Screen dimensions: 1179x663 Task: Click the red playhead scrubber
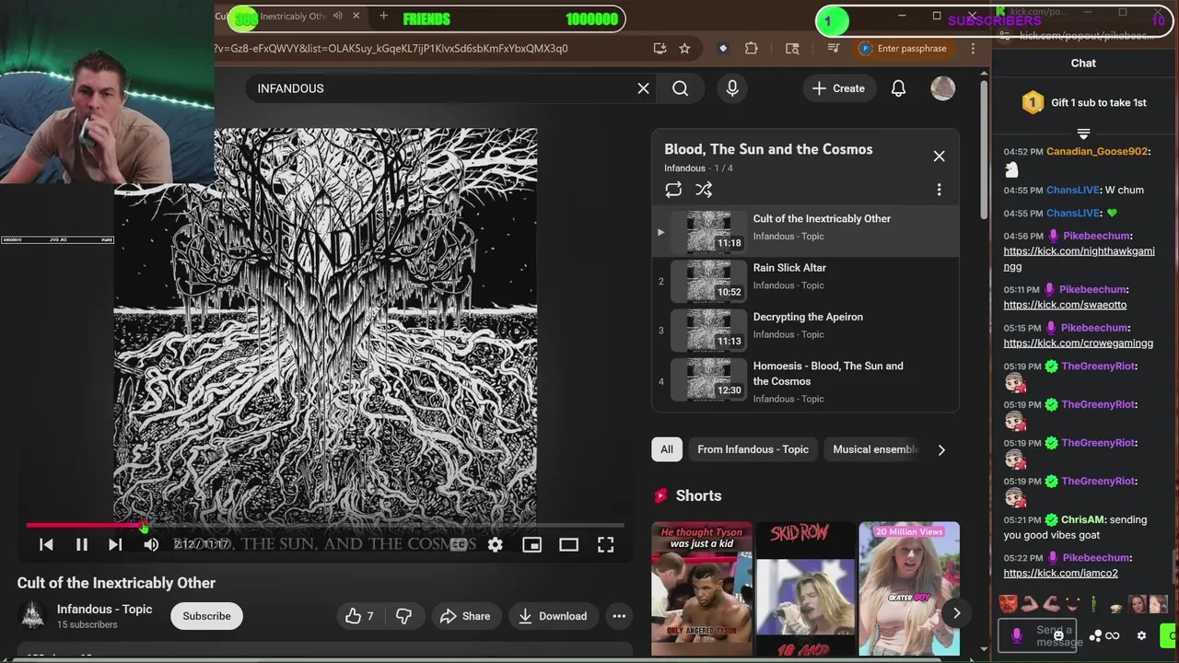pos(144,526)
